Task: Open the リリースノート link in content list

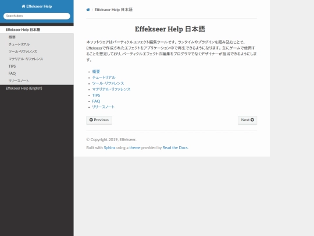Action: pyautogui.click(x=103, y=107)
